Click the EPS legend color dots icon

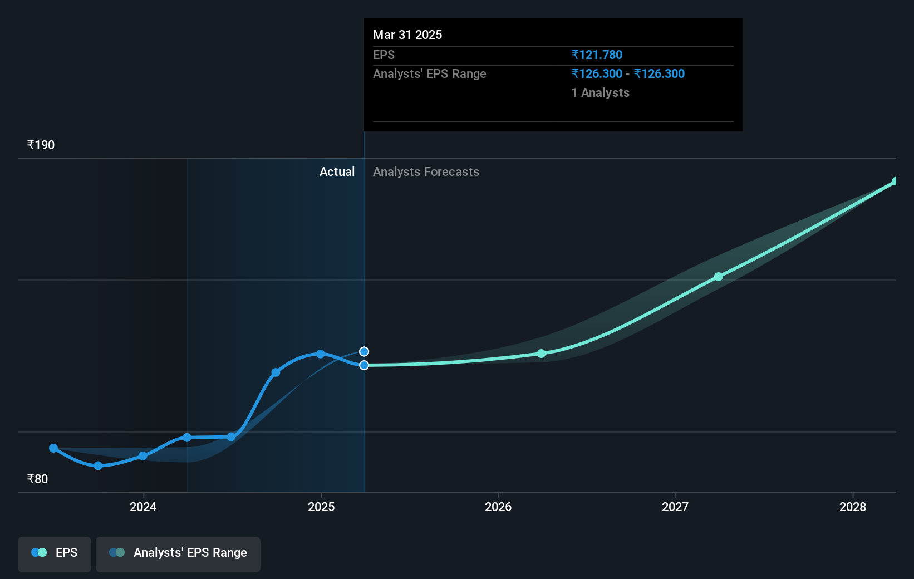pos(39,552)
